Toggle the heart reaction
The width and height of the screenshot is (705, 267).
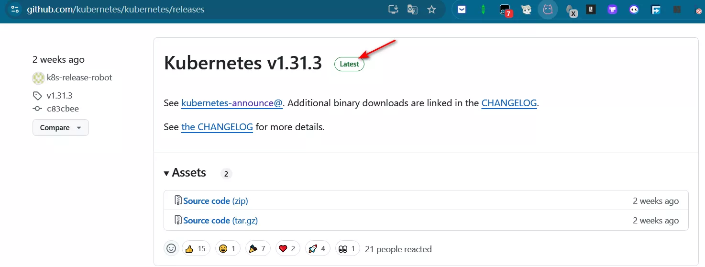[x=287, y=248]
